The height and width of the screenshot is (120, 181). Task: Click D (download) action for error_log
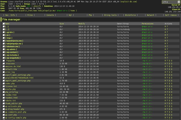(172, 72)
